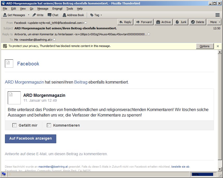Mark message as Junk
This screenshot has height=178, width=223.
181,22
